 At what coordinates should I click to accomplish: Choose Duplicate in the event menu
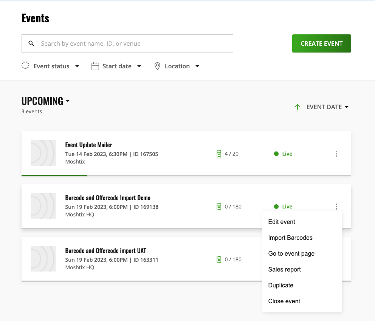pyautogui.click(x=280, y=285)
